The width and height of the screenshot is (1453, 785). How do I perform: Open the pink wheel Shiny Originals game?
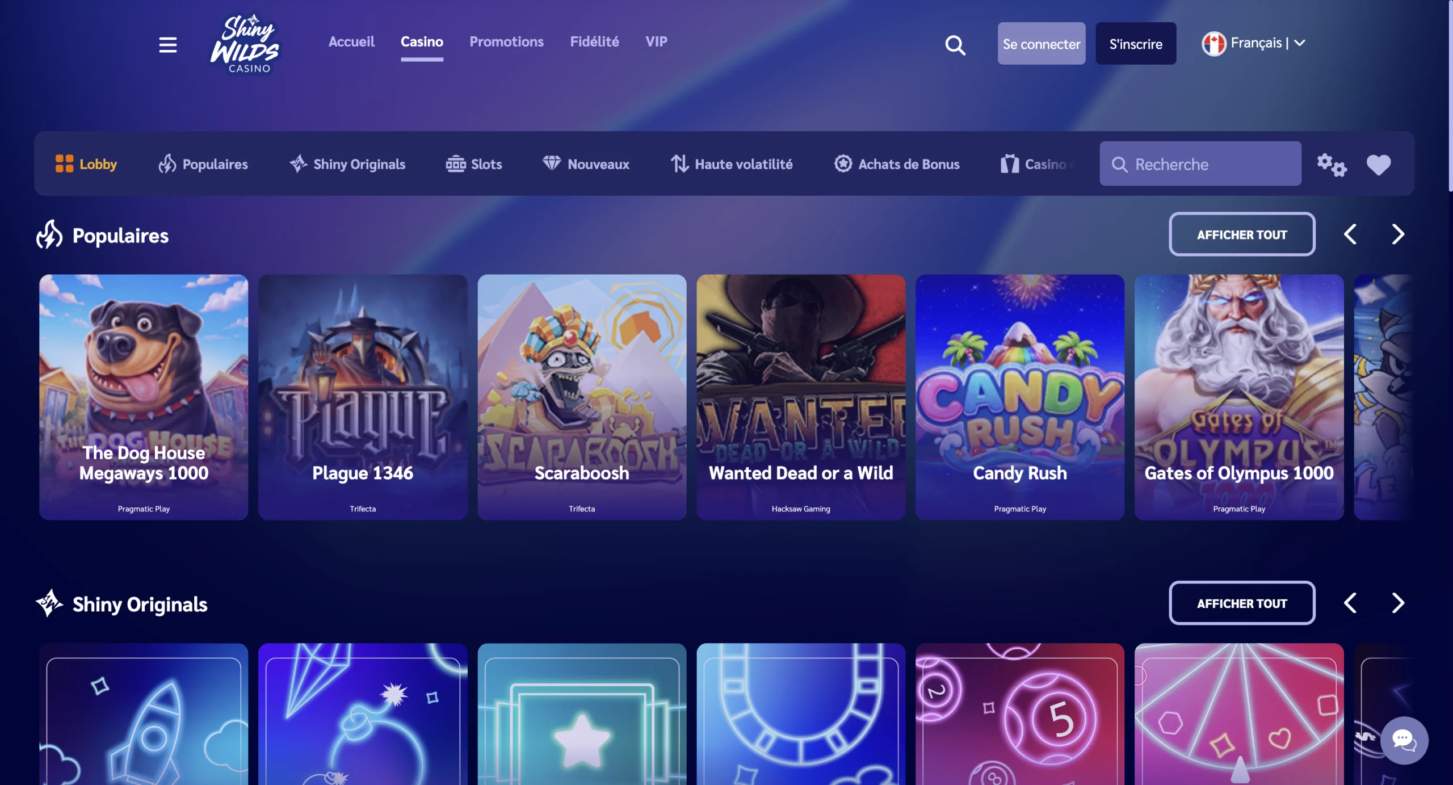[1239, 714]
